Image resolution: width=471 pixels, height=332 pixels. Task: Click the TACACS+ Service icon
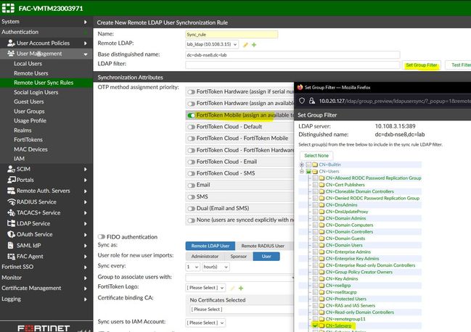tap(11, 212)
